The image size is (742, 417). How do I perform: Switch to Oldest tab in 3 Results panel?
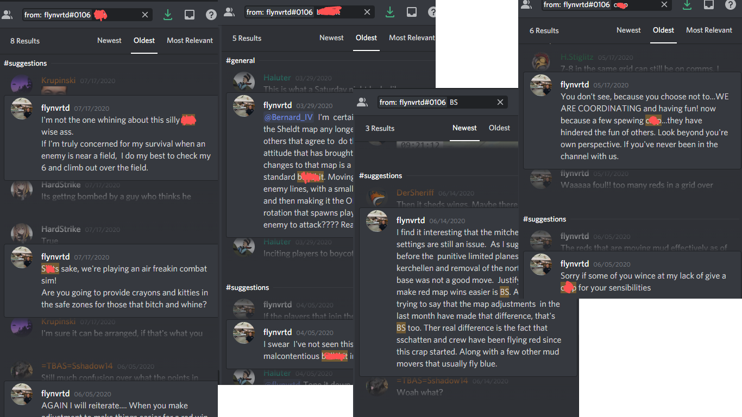pyautogui.click(x=499, y=128)
